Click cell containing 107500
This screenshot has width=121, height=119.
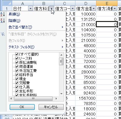(x=86, y=35)
